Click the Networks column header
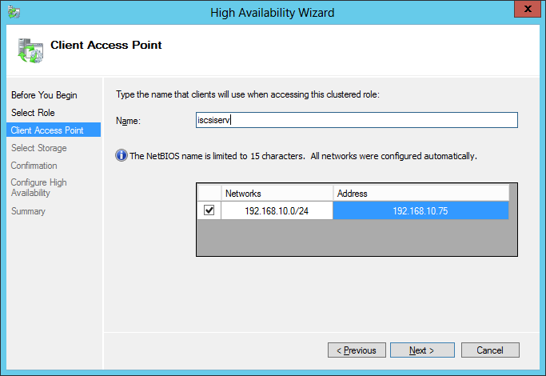The height and width of the screenshot is (376, 546). (277, 193)
